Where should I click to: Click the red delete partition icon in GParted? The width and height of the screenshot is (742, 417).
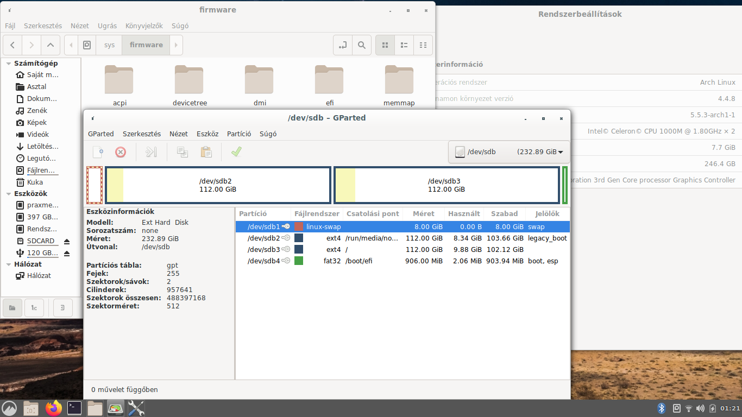point(121,152)
